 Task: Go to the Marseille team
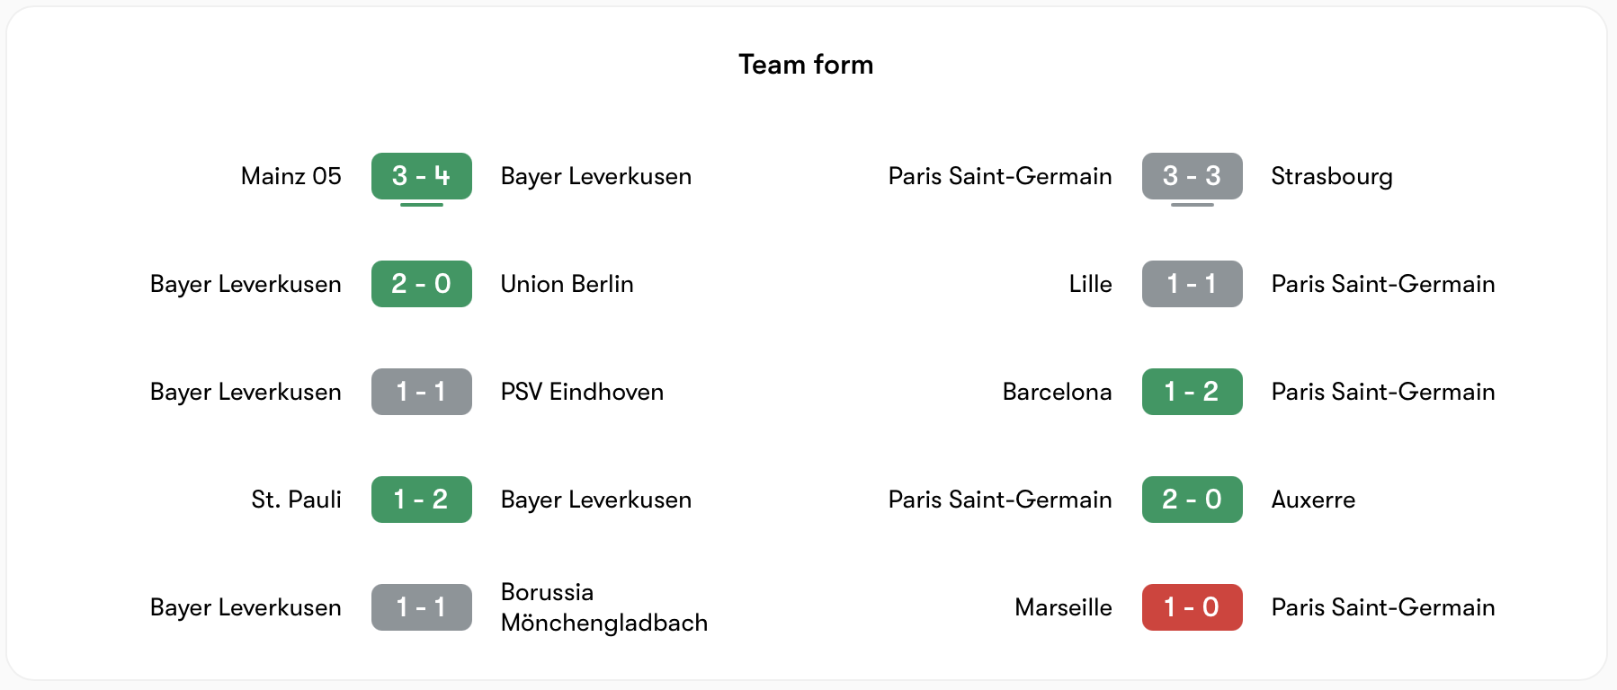[1063, 607]
